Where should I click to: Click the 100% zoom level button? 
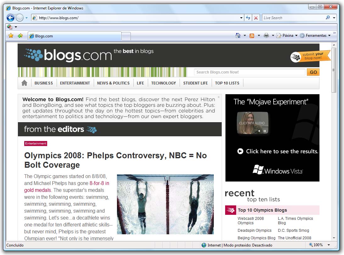(316, 245)
